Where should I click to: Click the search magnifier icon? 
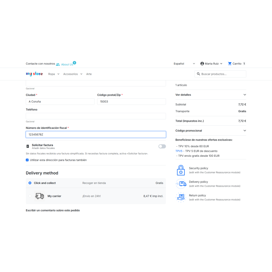tap(198, 74)
